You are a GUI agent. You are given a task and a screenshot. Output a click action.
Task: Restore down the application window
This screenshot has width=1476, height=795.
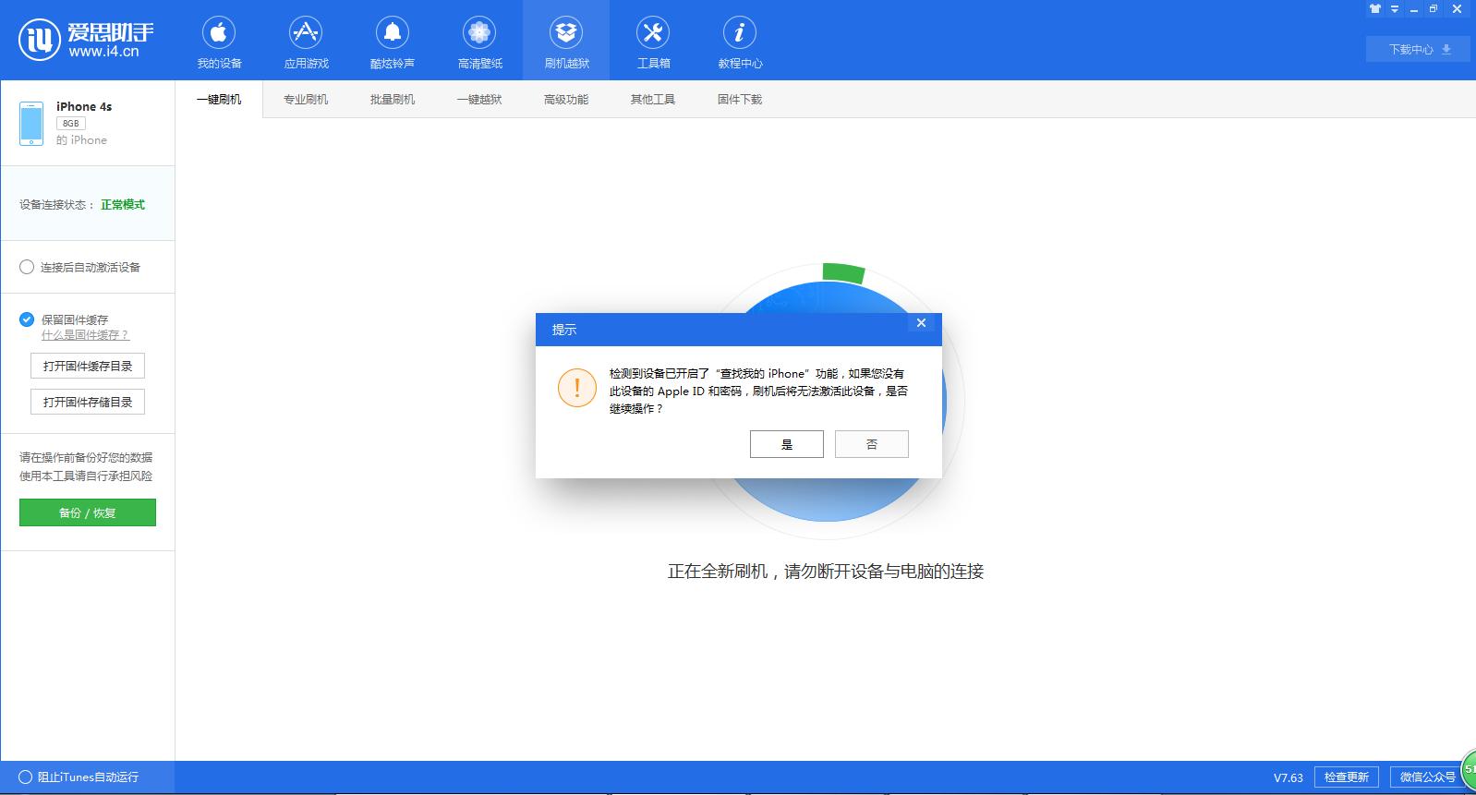click(1433, 9)
